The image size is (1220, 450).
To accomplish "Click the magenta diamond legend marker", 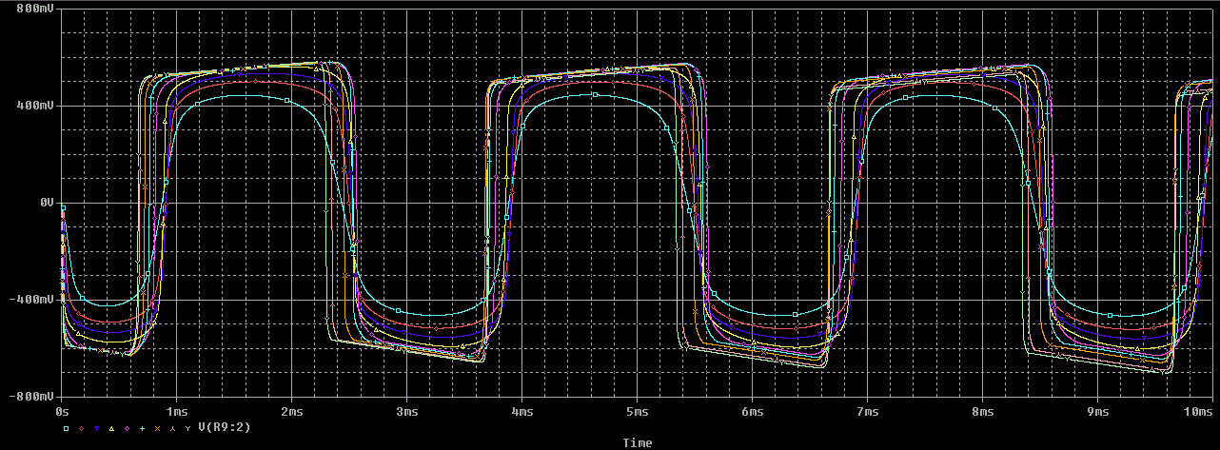I will tap(128, 428).
